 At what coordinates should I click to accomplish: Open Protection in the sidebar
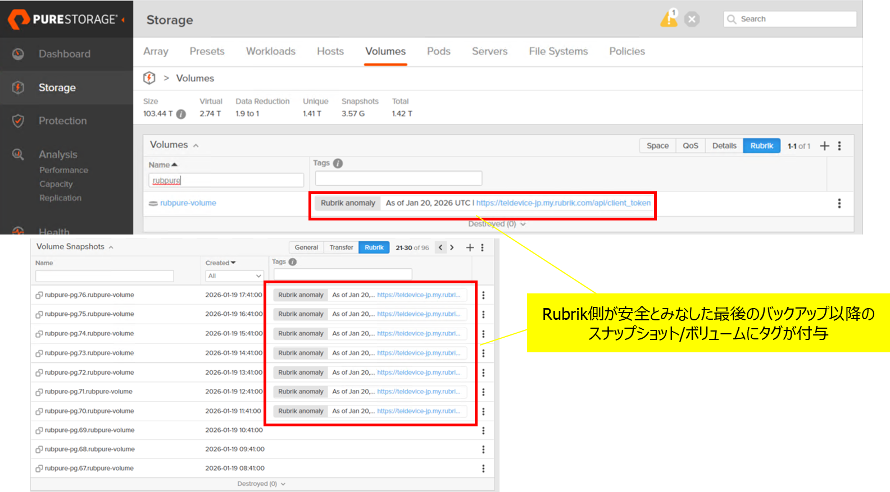click(x=62, y=121)
